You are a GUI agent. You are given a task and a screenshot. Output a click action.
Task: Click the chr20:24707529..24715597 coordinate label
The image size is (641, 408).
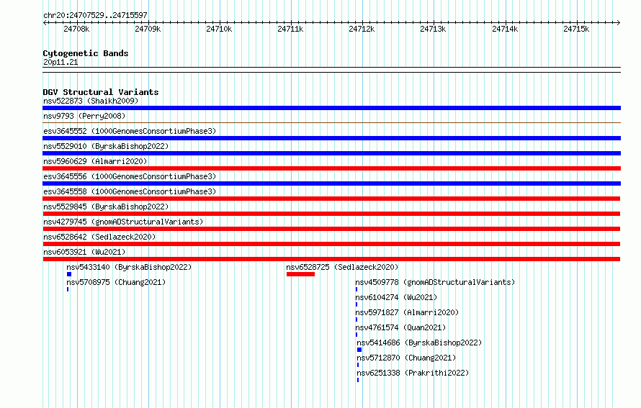click(95, 15)
